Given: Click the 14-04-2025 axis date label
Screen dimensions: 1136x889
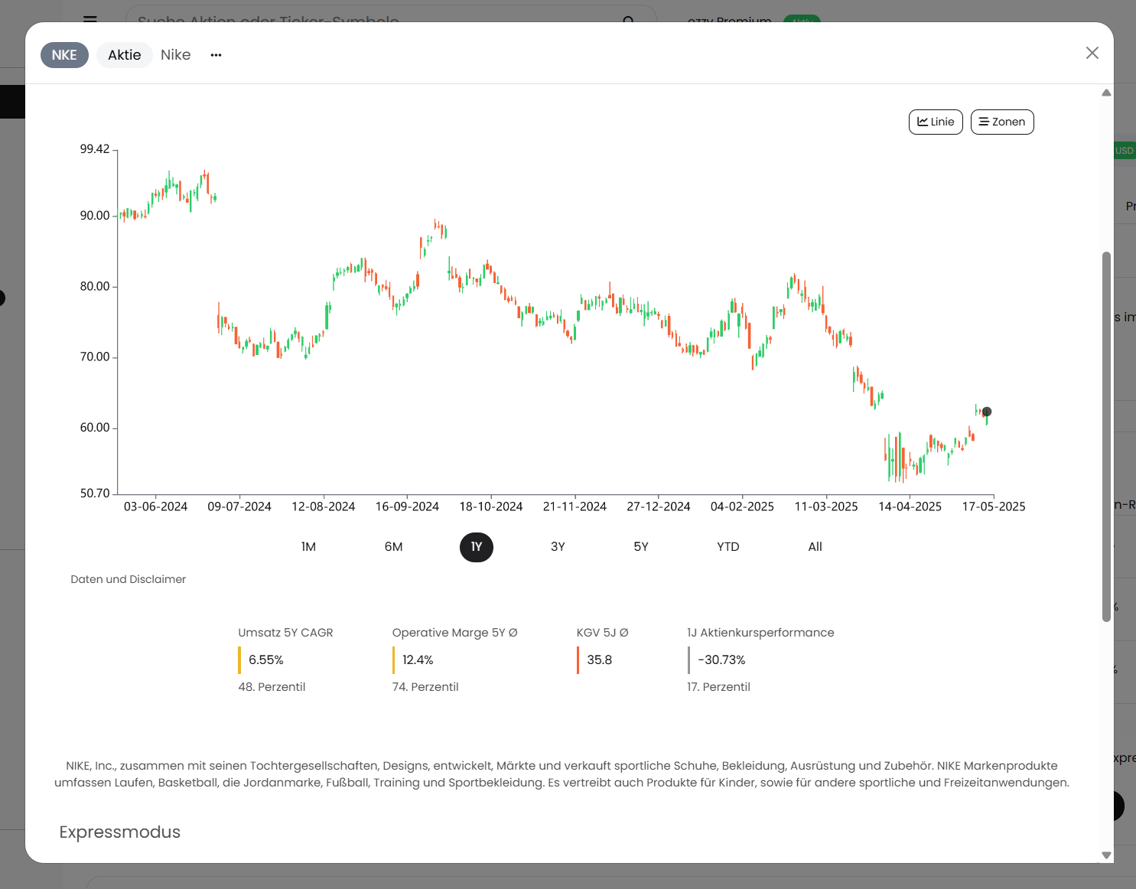Looking at the screenshot, I should click(910, 506).
